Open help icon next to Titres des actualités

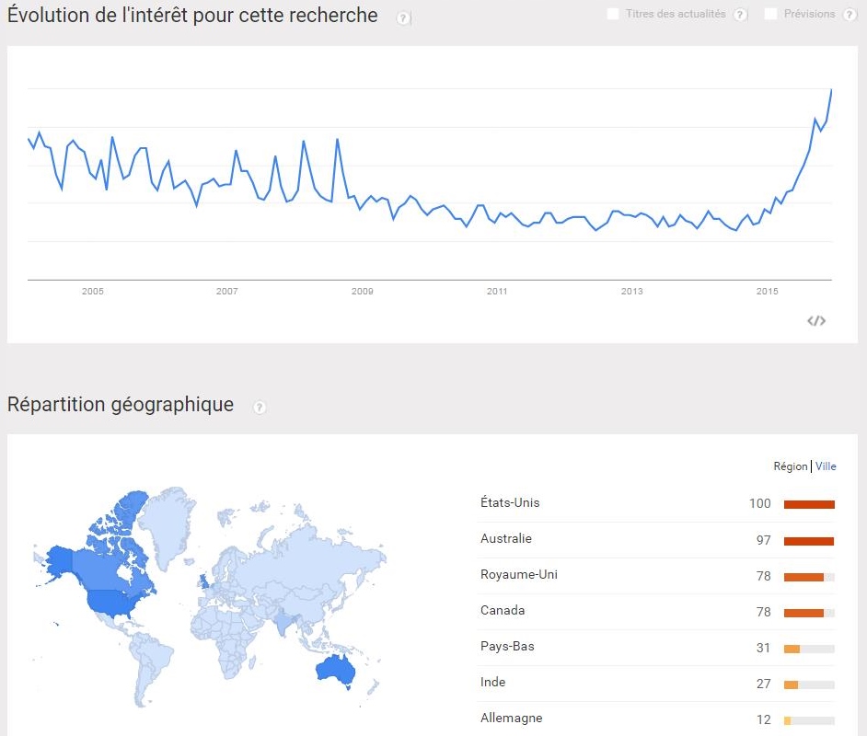point(740,15)
